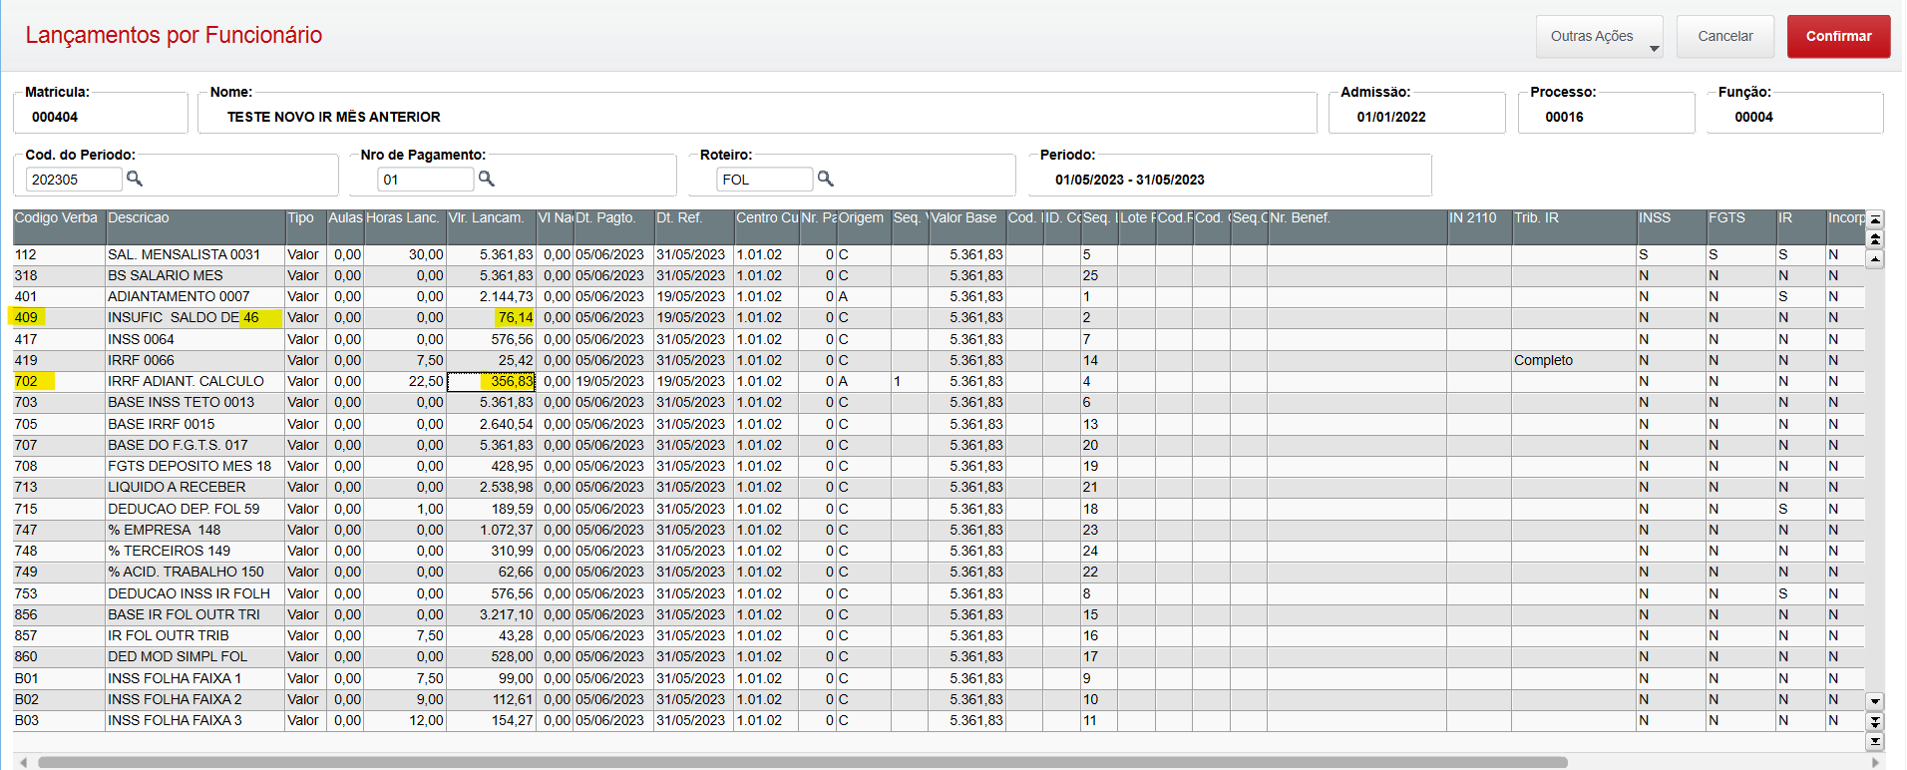Click highlighted code 702 cell
This screenshot has width=1907, height=770.
coord(58,381)
